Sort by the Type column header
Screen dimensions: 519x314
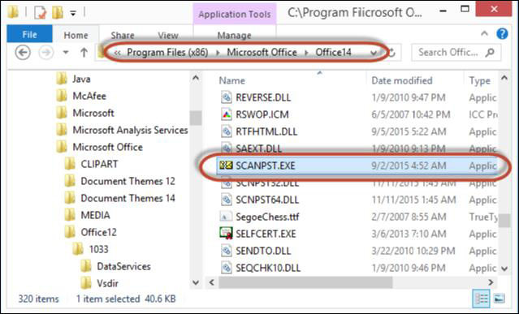coord(479,80)
